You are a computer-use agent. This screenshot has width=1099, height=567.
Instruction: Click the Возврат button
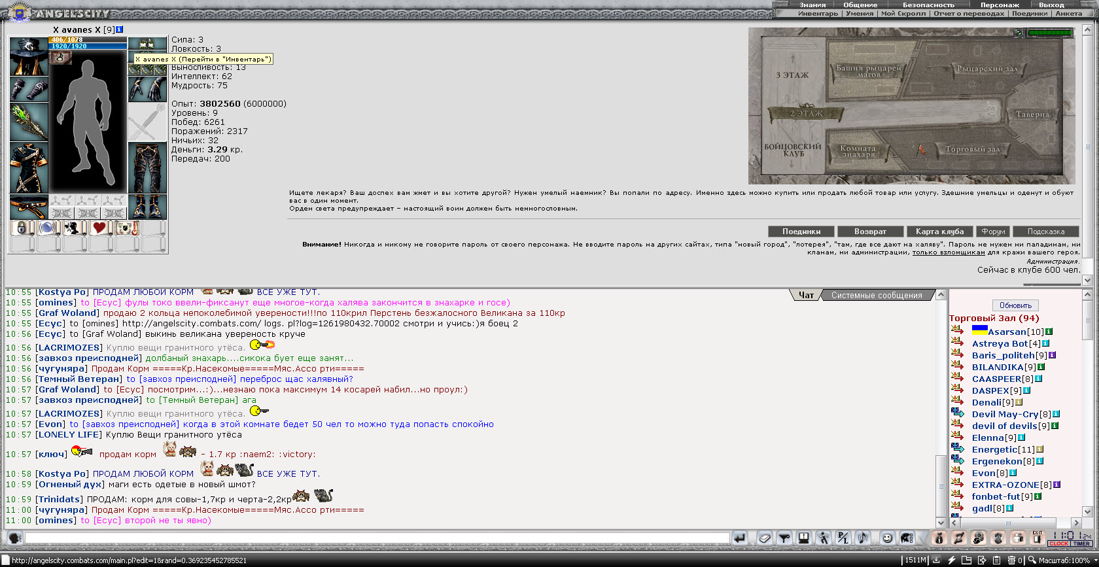pos(870,232)
